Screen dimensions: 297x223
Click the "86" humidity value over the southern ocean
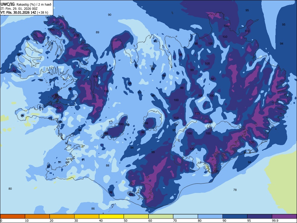[x=93, y=209]
